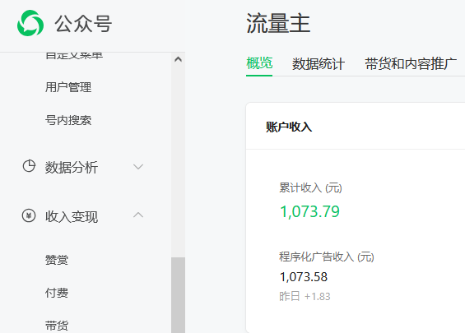Open 号内搜索 in the sidebar

tap(68, 120)
